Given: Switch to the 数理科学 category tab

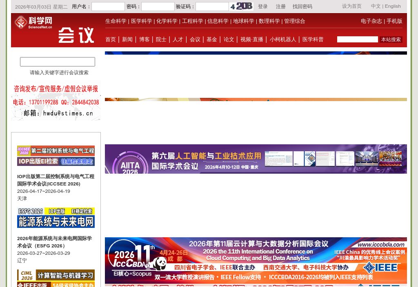Looking at the screenshot, I should [269, 21].
